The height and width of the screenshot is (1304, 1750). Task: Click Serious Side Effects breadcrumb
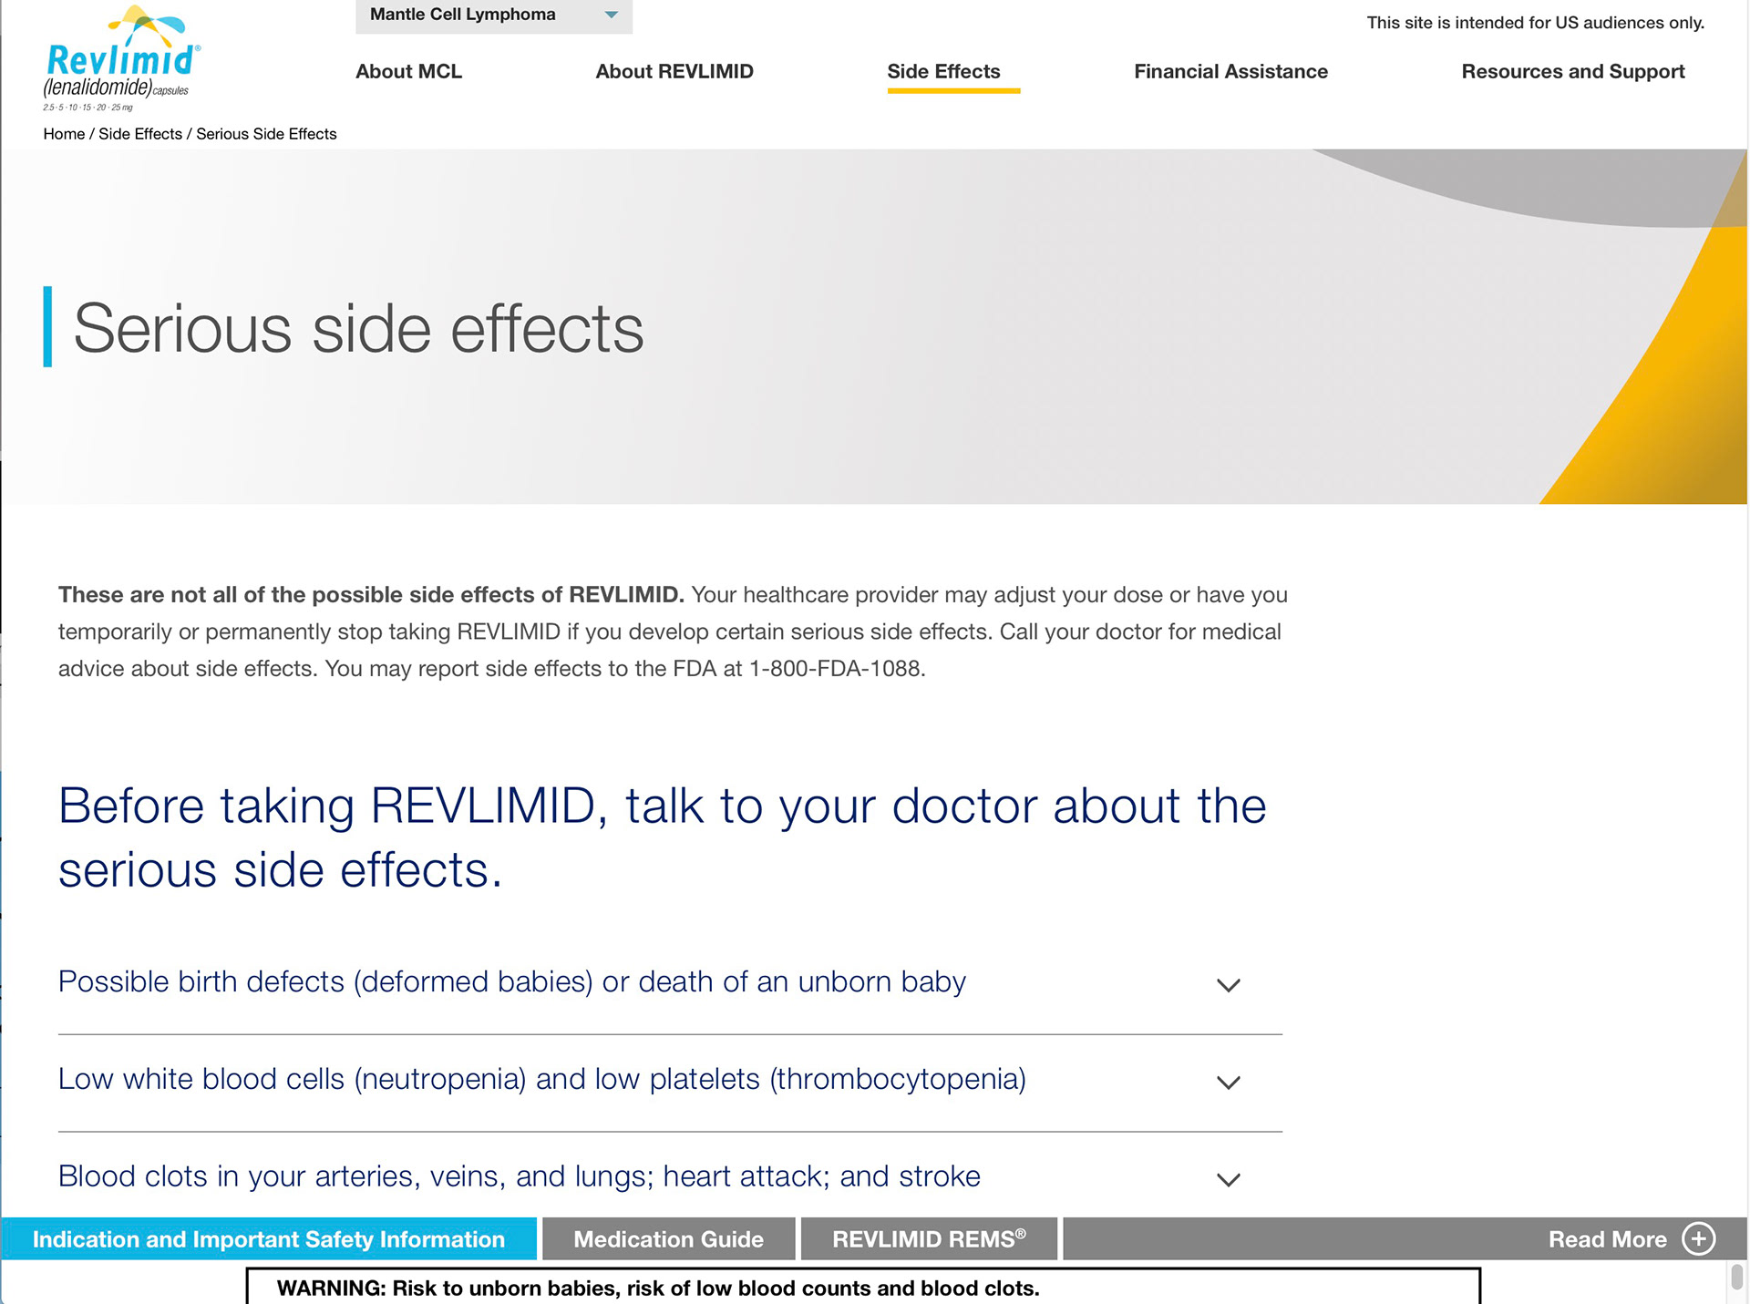click(x=266, y=134)
